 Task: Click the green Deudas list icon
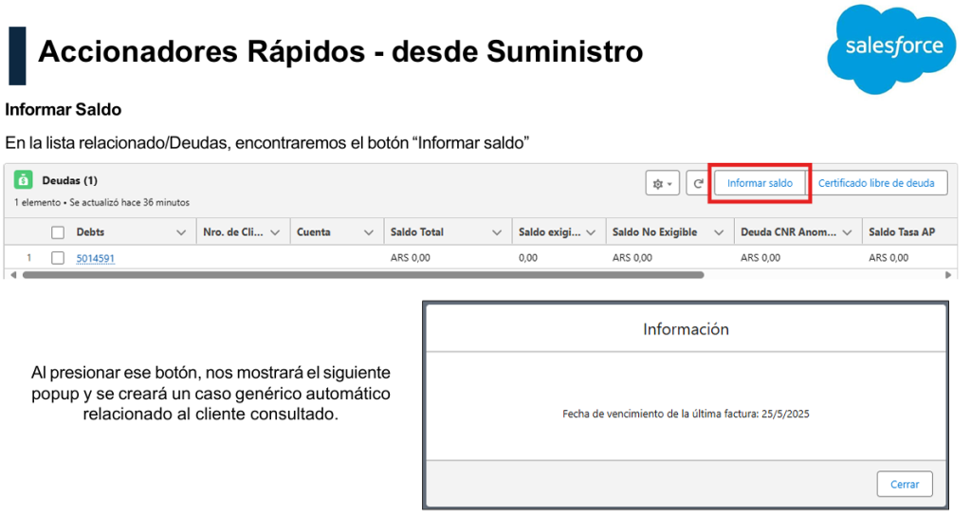(23, 180)
